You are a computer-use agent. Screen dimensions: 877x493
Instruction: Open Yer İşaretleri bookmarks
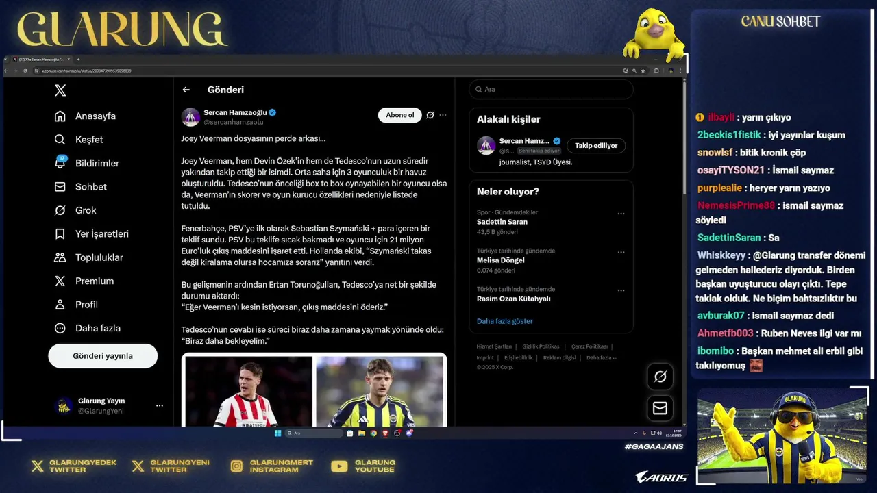click(x=91, y=234)
